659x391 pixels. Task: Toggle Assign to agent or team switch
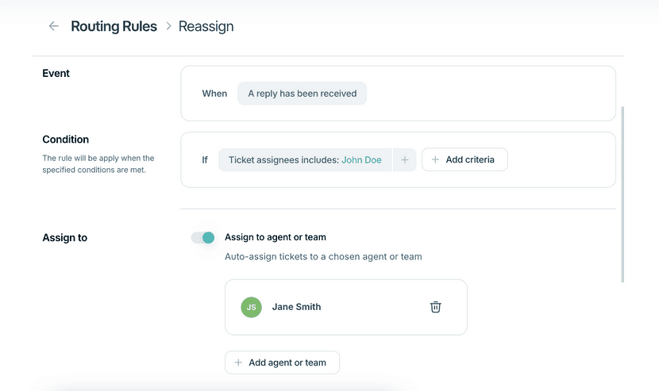pyautogui.click(x=203, y=238)
